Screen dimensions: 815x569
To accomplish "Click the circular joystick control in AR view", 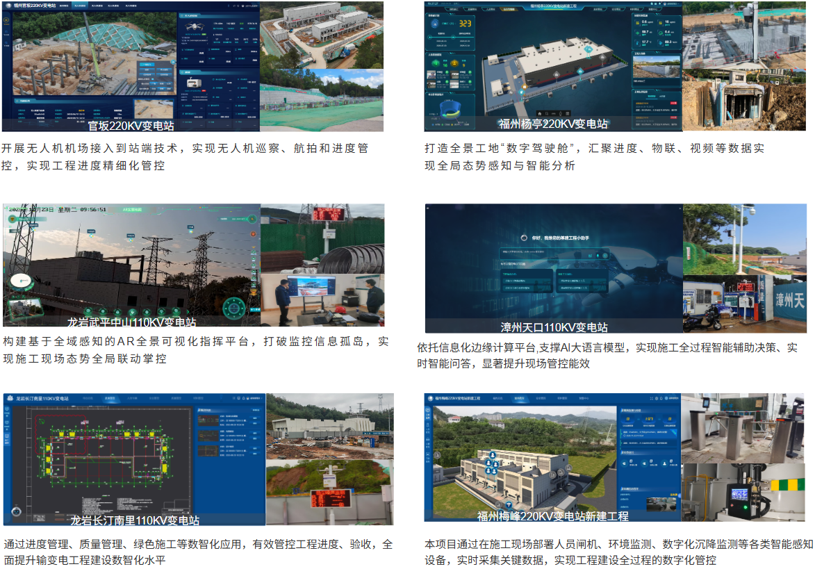I will click(x=234, y=308).
